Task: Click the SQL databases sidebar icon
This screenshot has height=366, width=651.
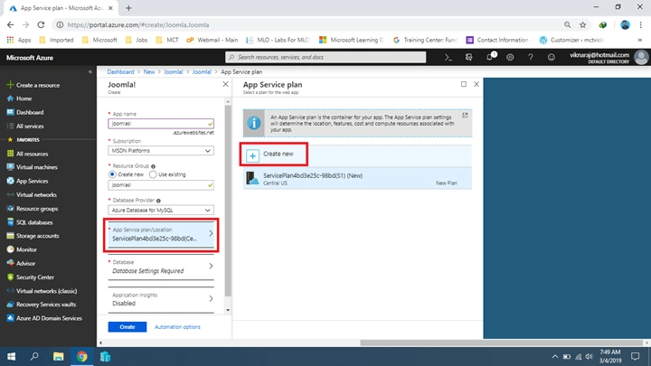Action: (10, 222)
